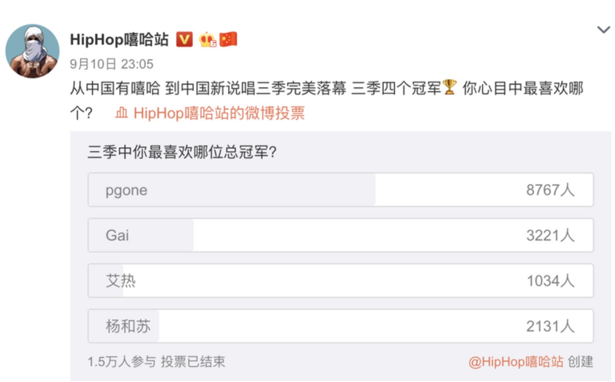Screen dimensions: 615x382
Task: Click the poll title 三季中你最喜欢哪位总冠军
Action: click(x=182, y=152)
